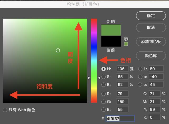
Task: Click the 添加到色板 button
Action: click(x=151, y=41)
